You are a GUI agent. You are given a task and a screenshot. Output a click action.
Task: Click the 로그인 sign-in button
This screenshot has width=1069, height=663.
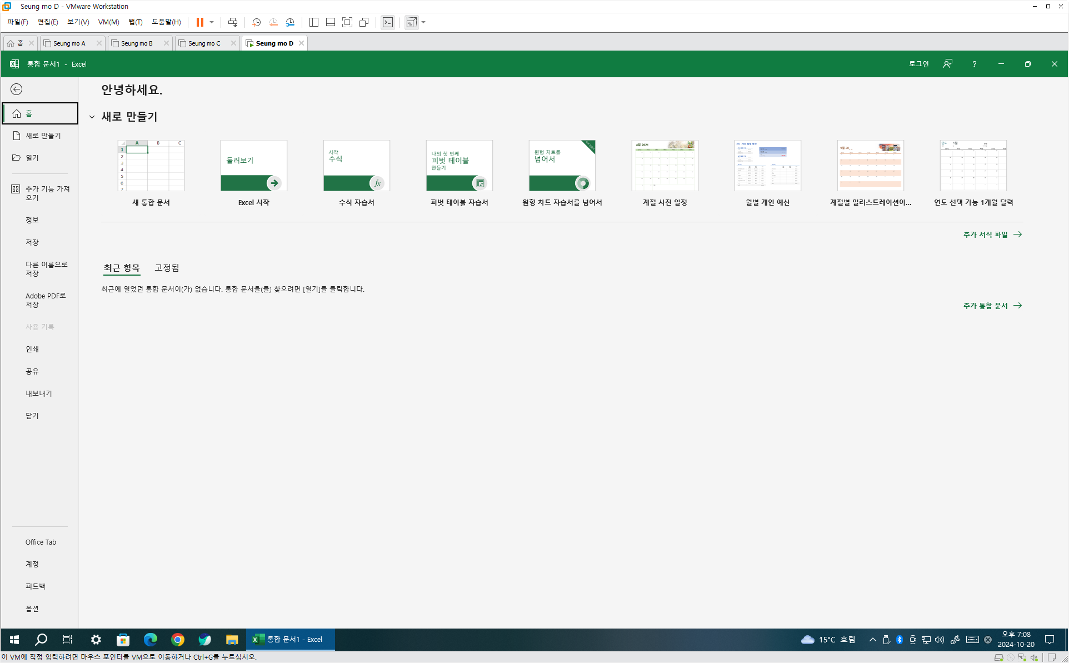pos(918,64)
